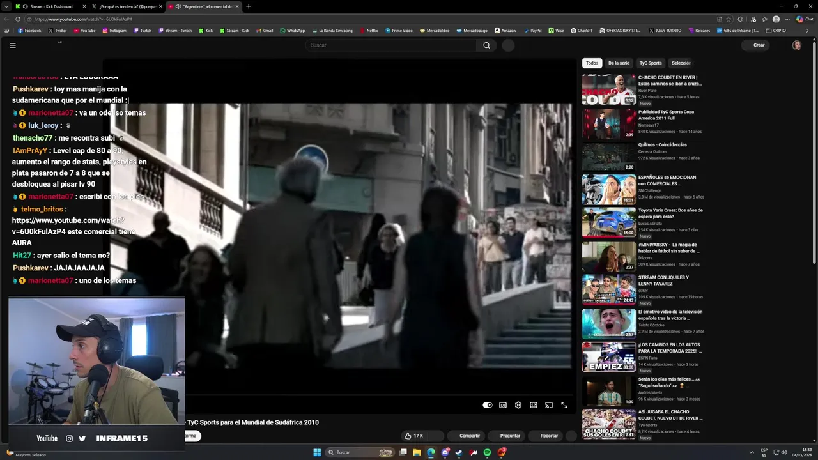The height and width of the screenshot is (460, 818).
Task: Open the Netflix bookmark
Action: pyautogui.click(x=369, y=31)
